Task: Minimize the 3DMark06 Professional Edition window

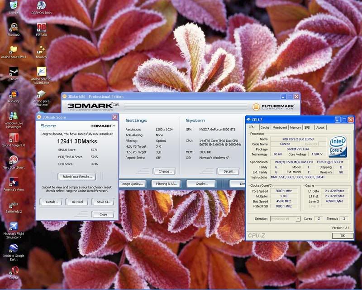Action: [x=283, y=97]
